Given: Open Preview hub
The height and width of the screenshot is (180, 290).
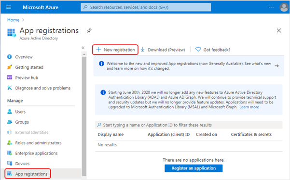Looking at the screenshot, I should [x=27, y=77].
